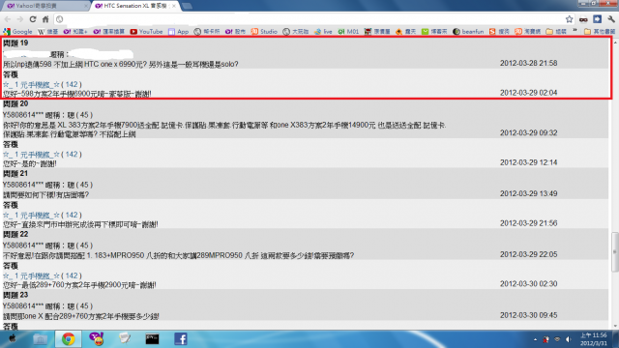This screenshot has width=619, height=348.
Task: Click timestamp 2012-03-29 09:32
Action: click(x=529, y=133)
